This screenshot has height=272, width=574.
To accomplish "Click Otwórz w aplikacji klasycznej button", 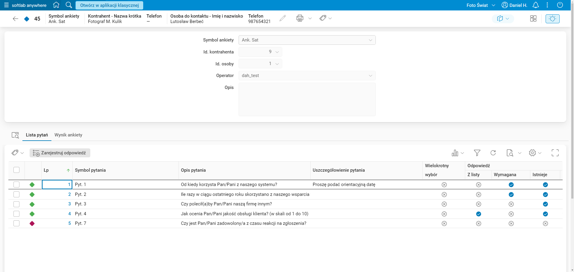I will [x=109, y=5].
